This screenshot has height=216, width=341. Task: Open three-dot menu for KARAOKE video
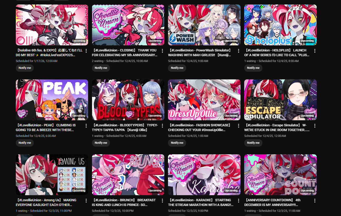click(x=239, y=200)
